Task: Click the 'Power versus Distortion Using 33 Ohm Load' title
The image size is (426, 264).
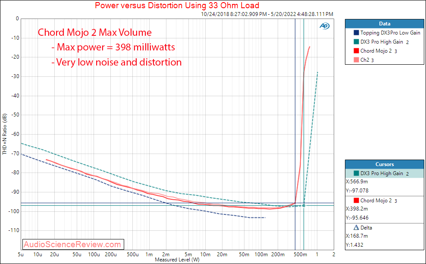Action: click(177, 6)
